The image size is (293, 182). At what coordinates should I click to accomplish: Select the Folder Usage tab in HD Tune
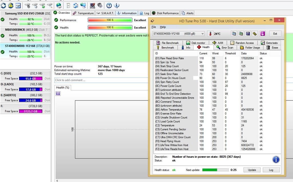250,48
